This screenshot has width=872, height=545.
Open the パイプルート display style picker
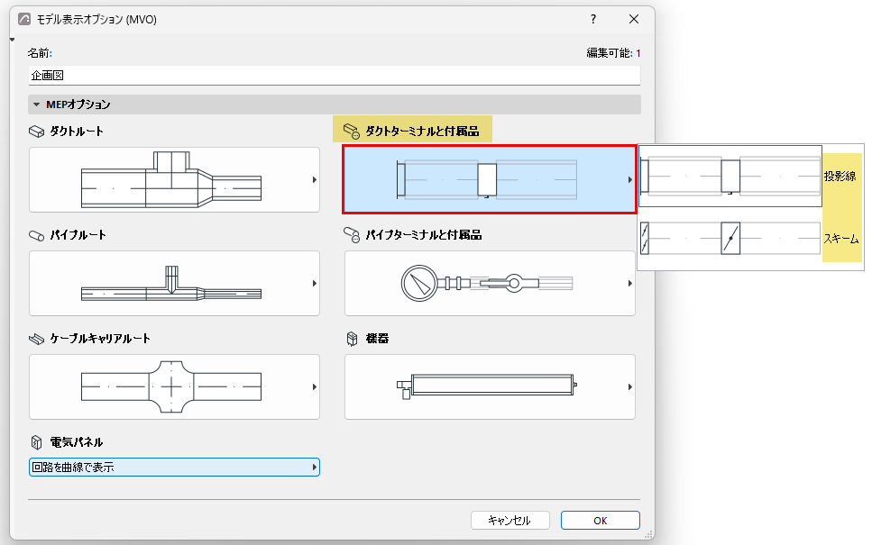pyautogui.click(x=174, y=284)
